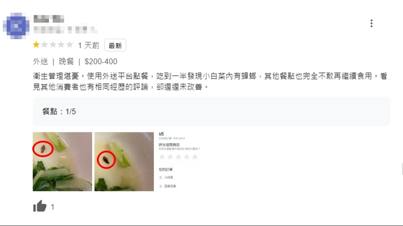Open the three-dot more options menu
Screen dimensions: 403x226
click(371, 23)
